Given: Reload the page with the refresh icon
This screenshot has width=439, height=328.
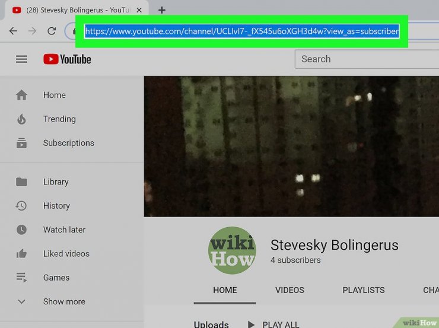Looking at the screenshot, I should coord(52,31).
